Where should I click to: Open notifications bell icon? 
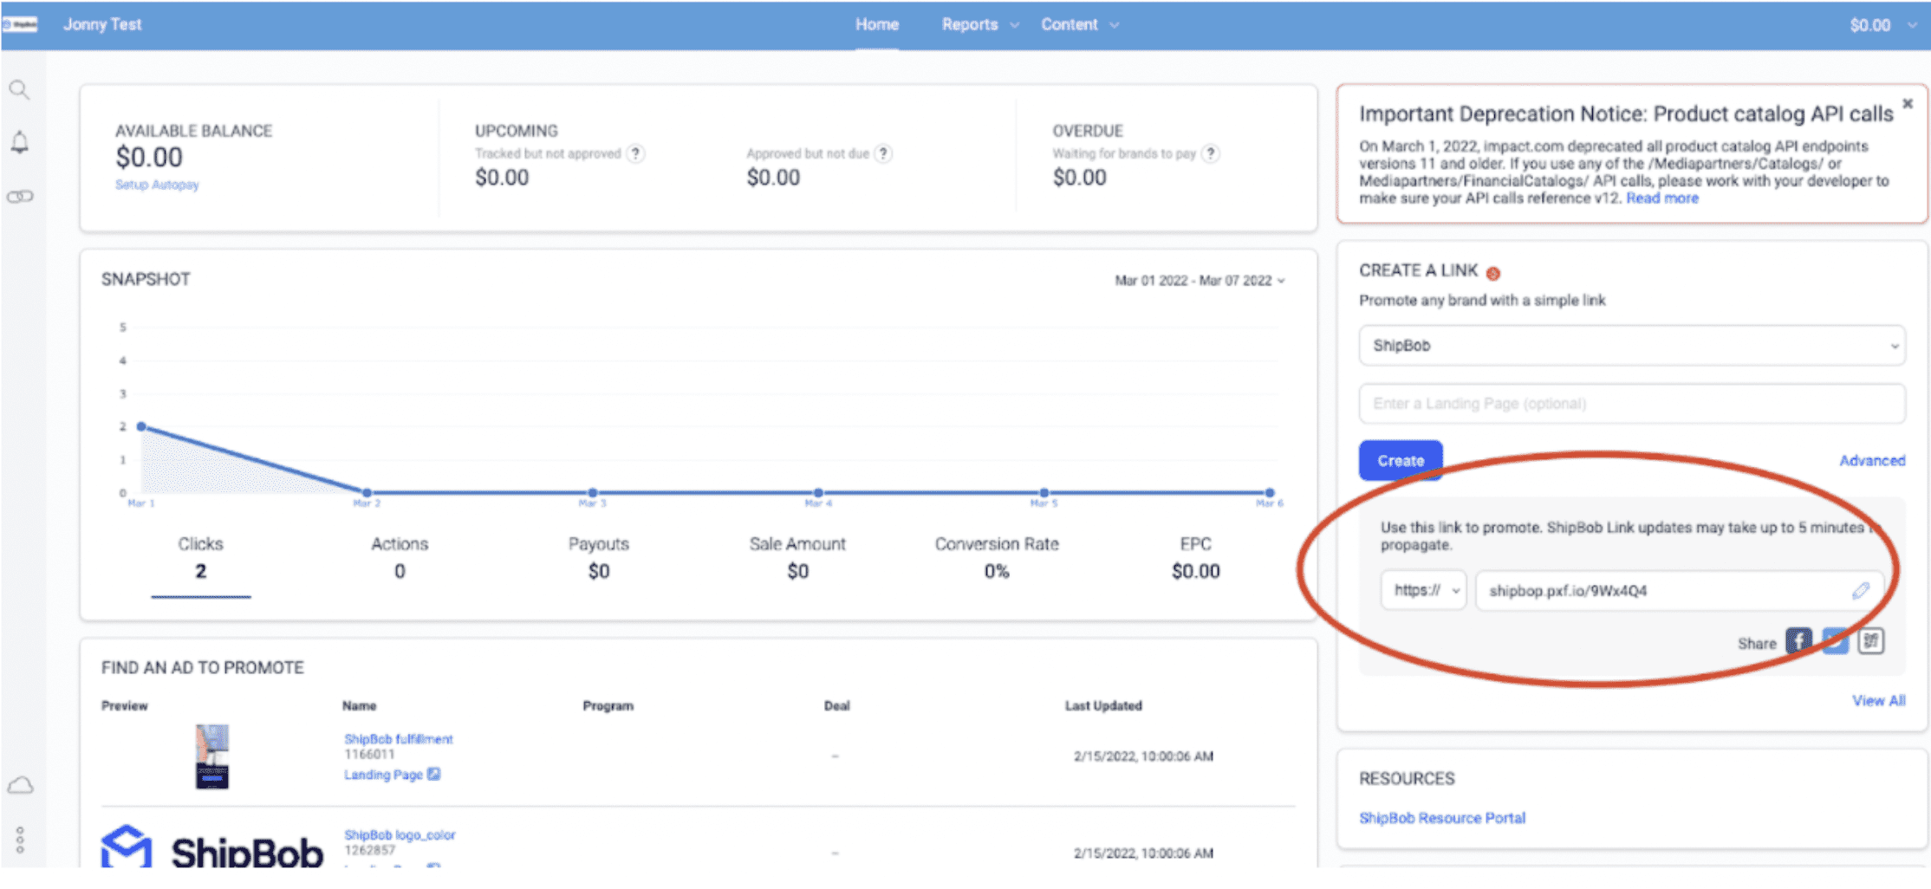click(x=19, y=142)
